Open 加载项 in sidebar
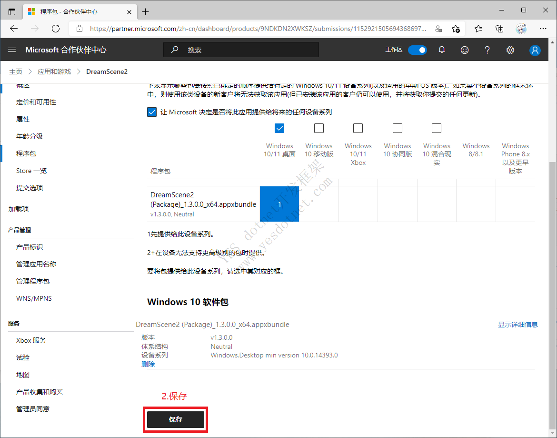Screen dimensions: 557x438 point(19,209)
